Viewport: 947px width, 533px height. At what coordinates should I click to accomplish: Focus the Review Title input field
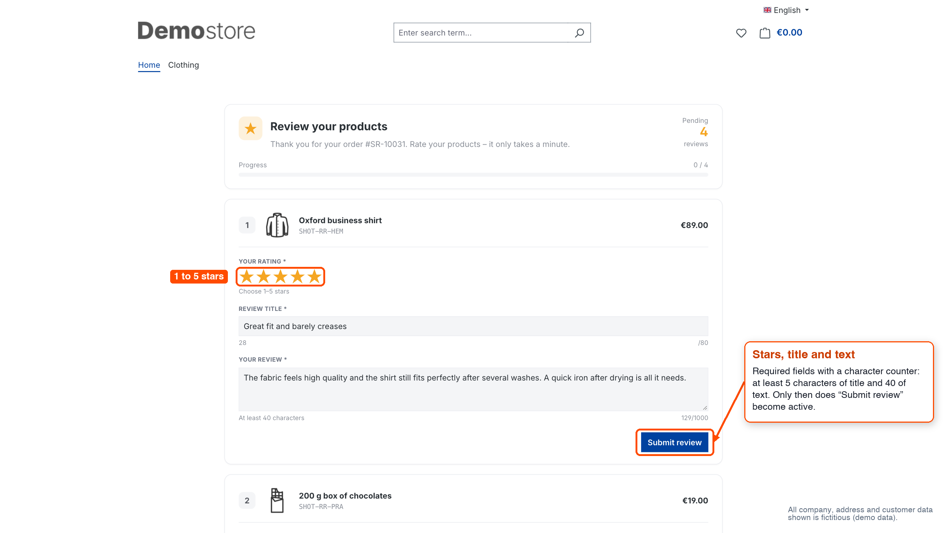(x=473, y=326)
